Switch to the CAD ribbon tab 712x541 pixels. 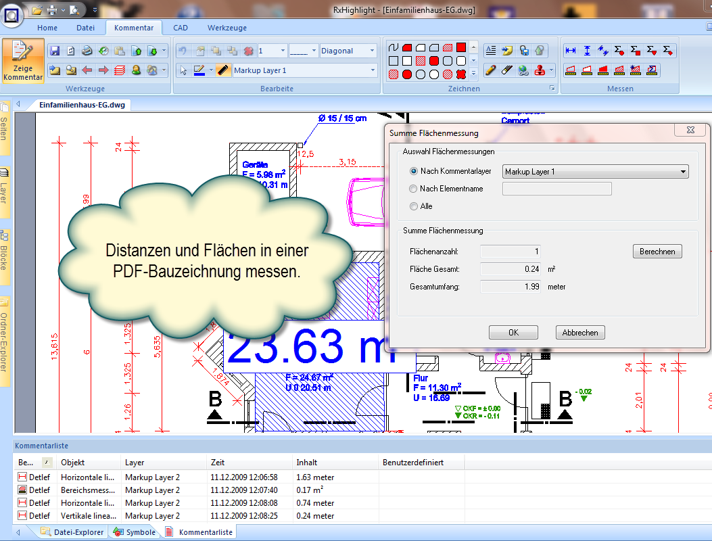[x=181, y=28]
